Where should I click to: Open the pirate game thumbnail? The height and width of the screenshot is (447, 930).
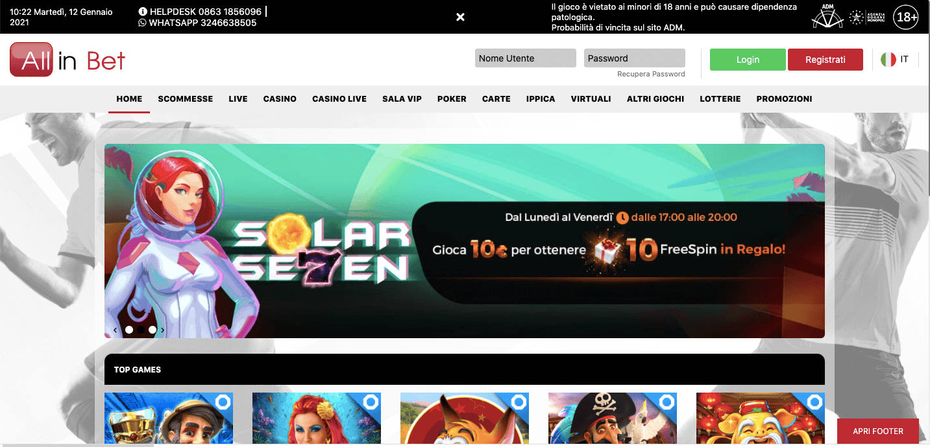click(613, 418)
